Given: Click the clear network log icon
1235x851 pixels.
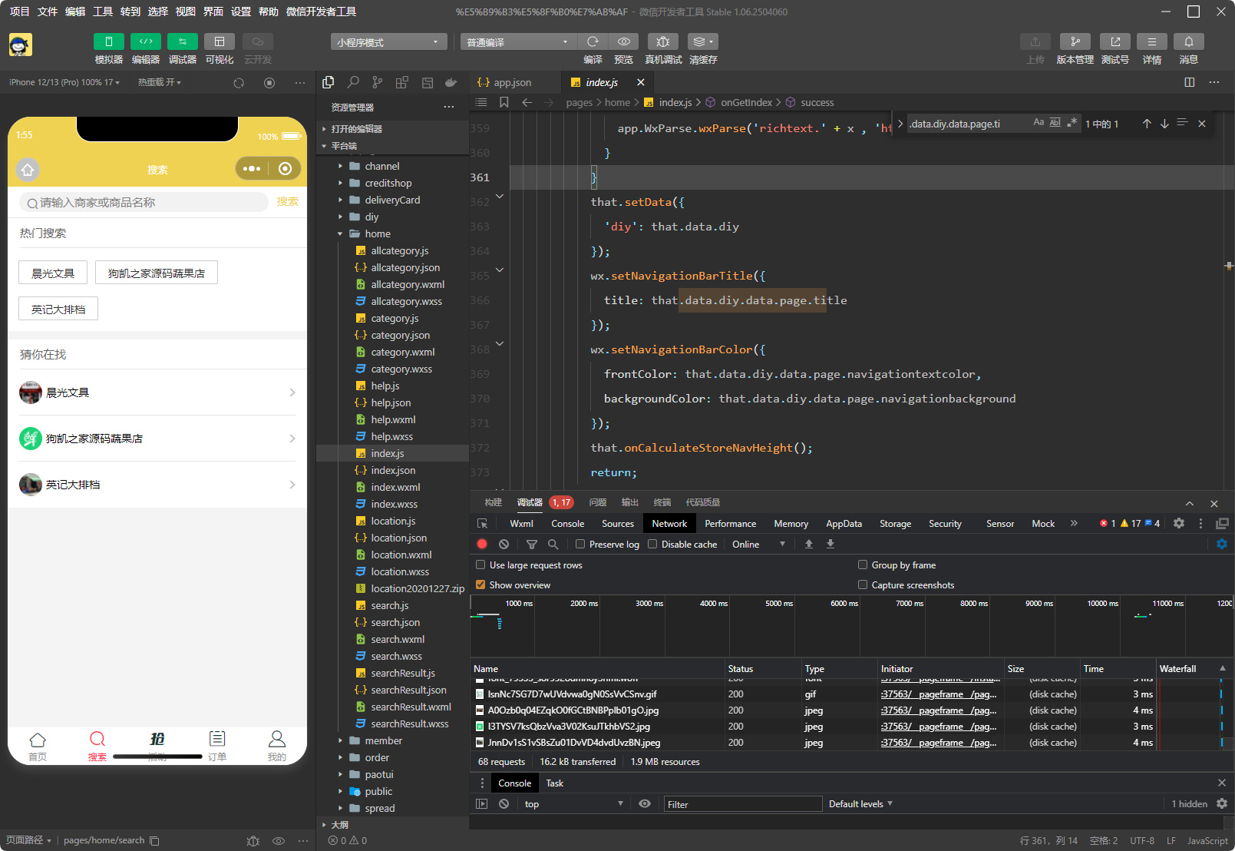Looking at the screenshot, I should [504, 544].
